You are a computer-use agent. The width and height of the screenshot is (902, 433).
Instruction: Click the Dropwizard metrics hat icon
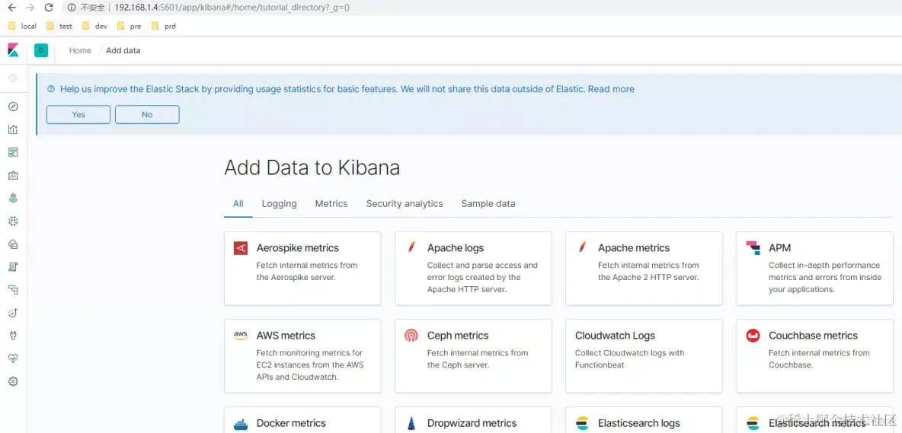pos(411,424)
